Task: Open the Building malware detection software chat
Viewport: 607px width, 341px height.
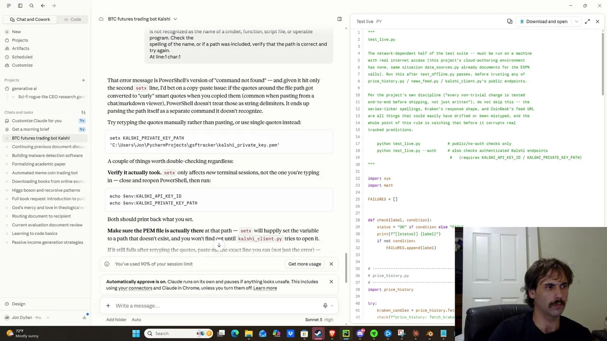Action: [47, 155]
